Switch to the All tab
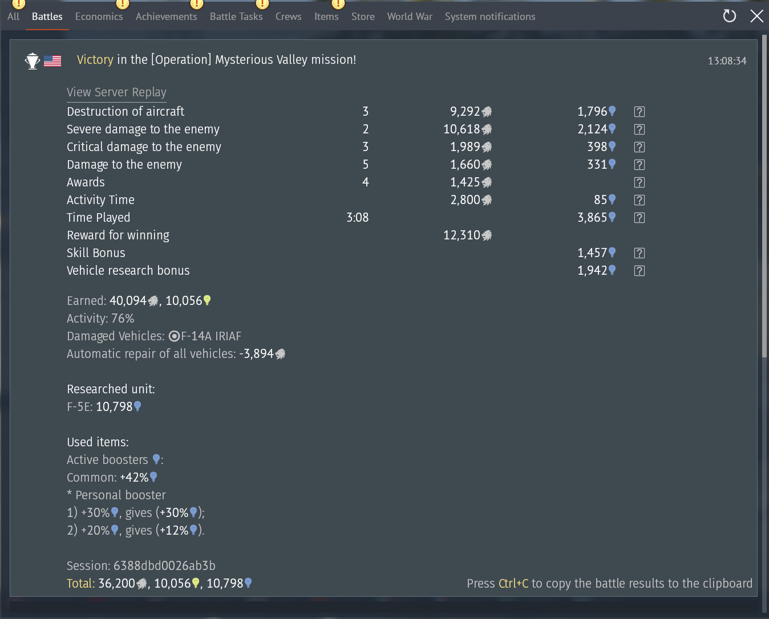 pos(13,17)
